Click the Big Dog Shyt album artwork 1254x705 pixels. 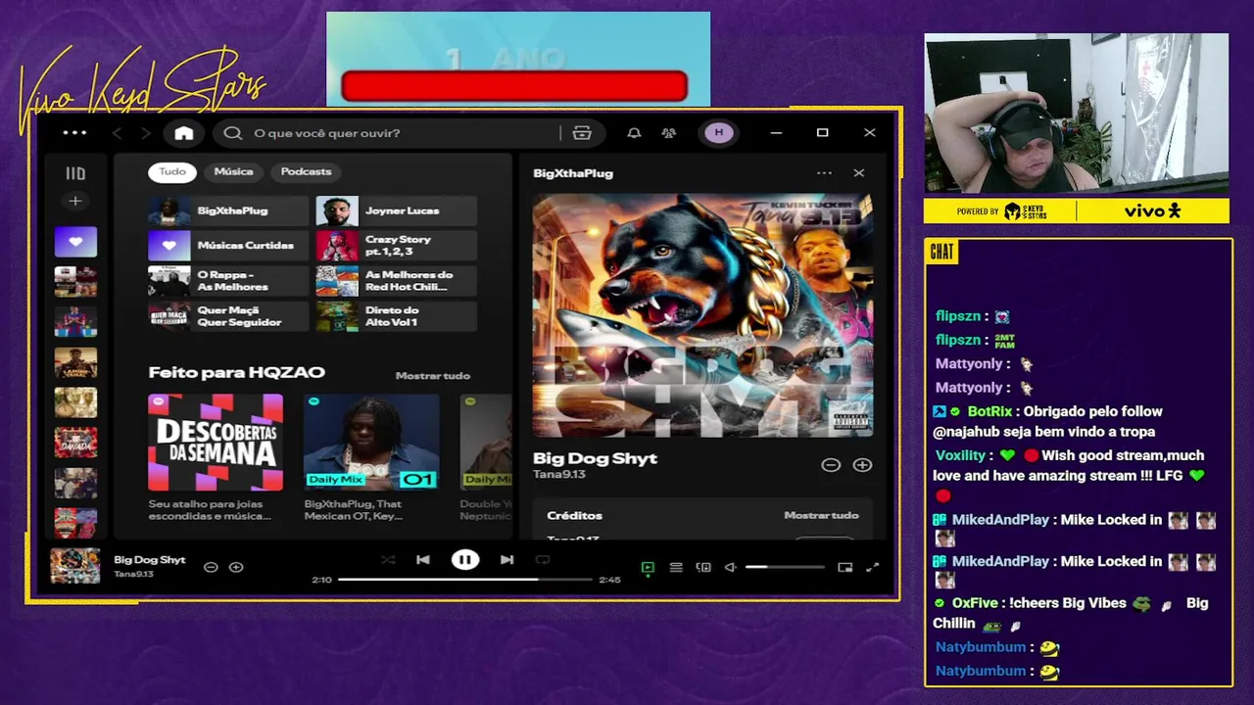click(702, 315)
